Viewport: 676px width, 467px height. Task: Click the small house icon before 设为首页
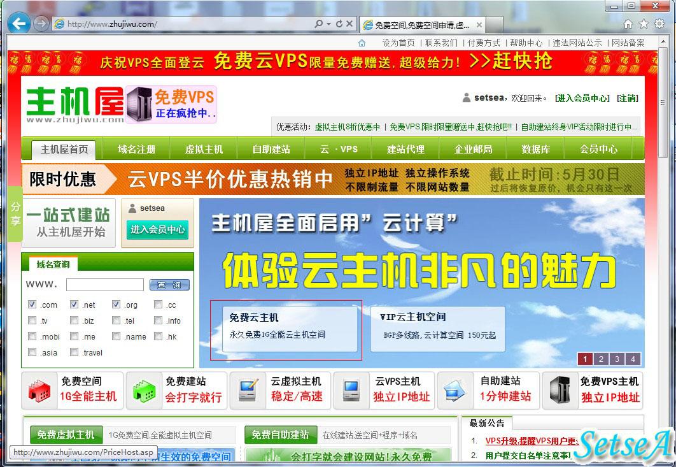coord(362,43)
